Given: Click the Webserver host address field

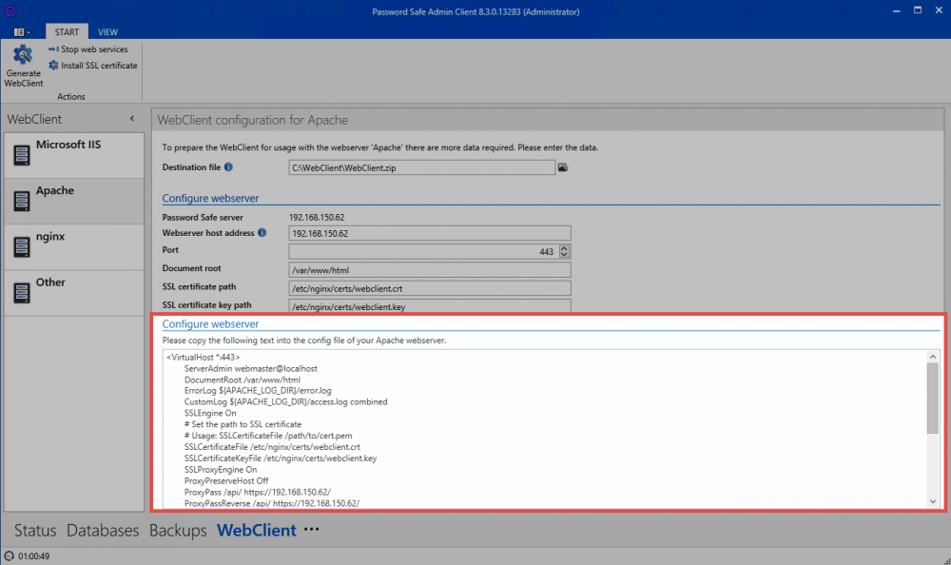Looking at the screenshot, I should [430, 233].
